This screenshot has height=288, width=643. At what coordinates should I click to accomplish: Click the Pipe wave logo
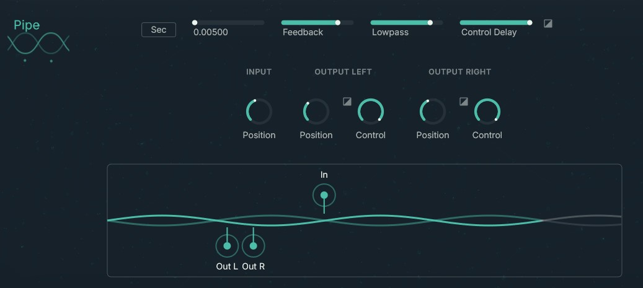(38, 43)
